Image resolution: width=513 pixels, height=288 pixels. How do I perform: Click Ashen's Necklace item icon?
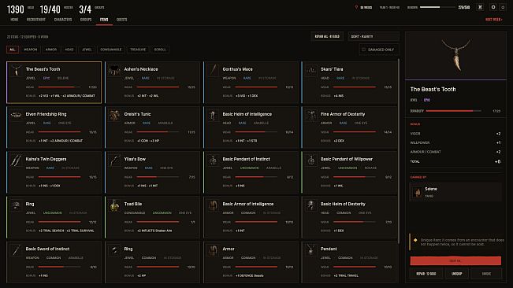(114, 70)
